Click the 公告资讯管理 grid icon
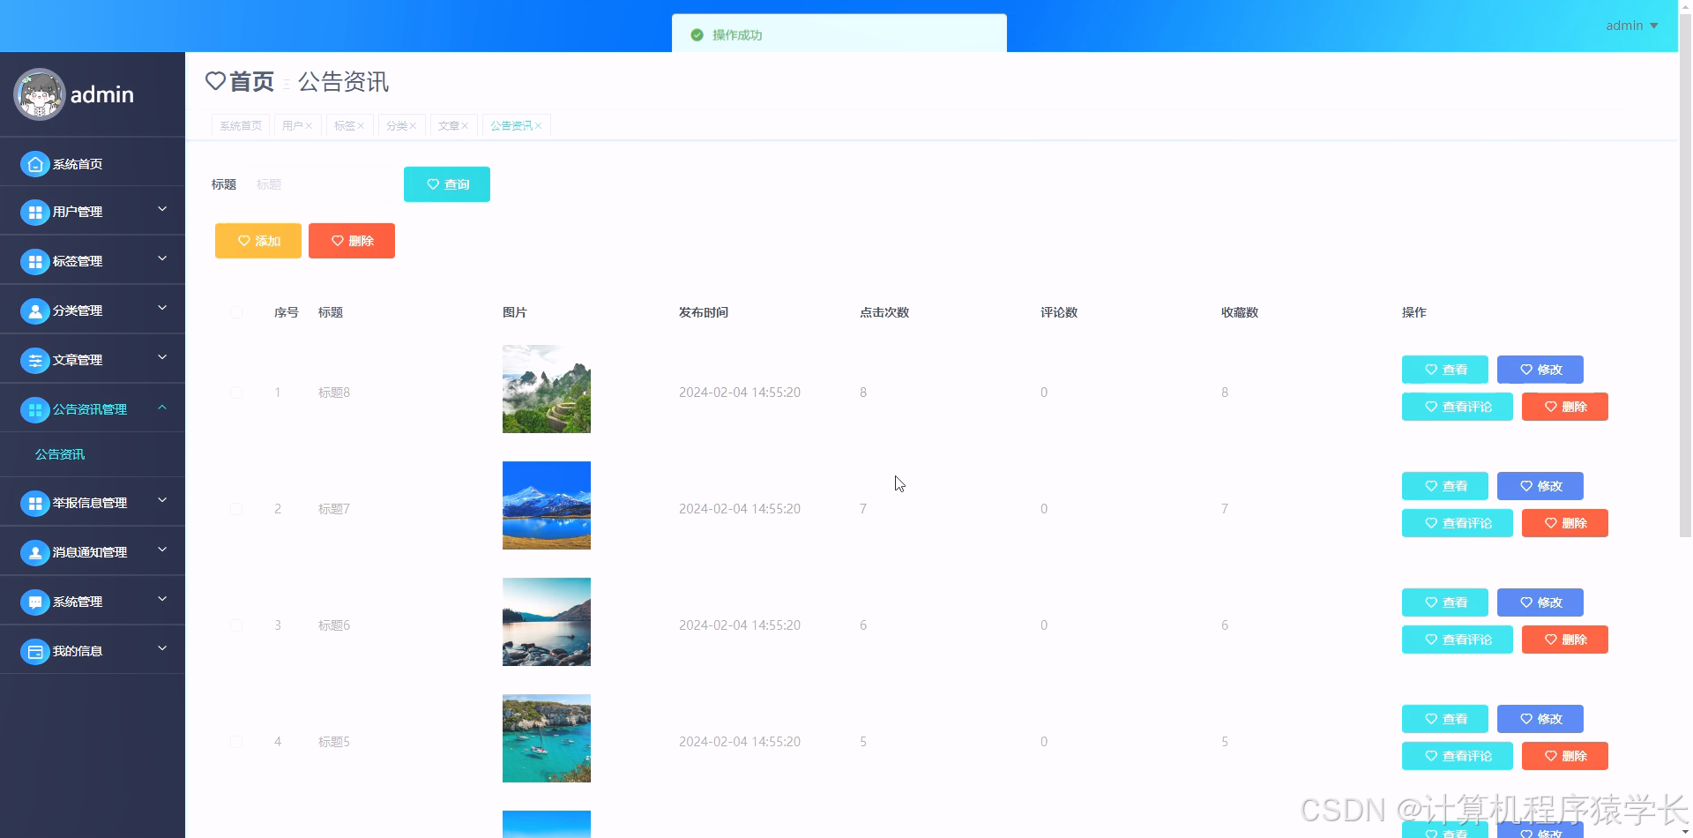 (x=35, y=409)
